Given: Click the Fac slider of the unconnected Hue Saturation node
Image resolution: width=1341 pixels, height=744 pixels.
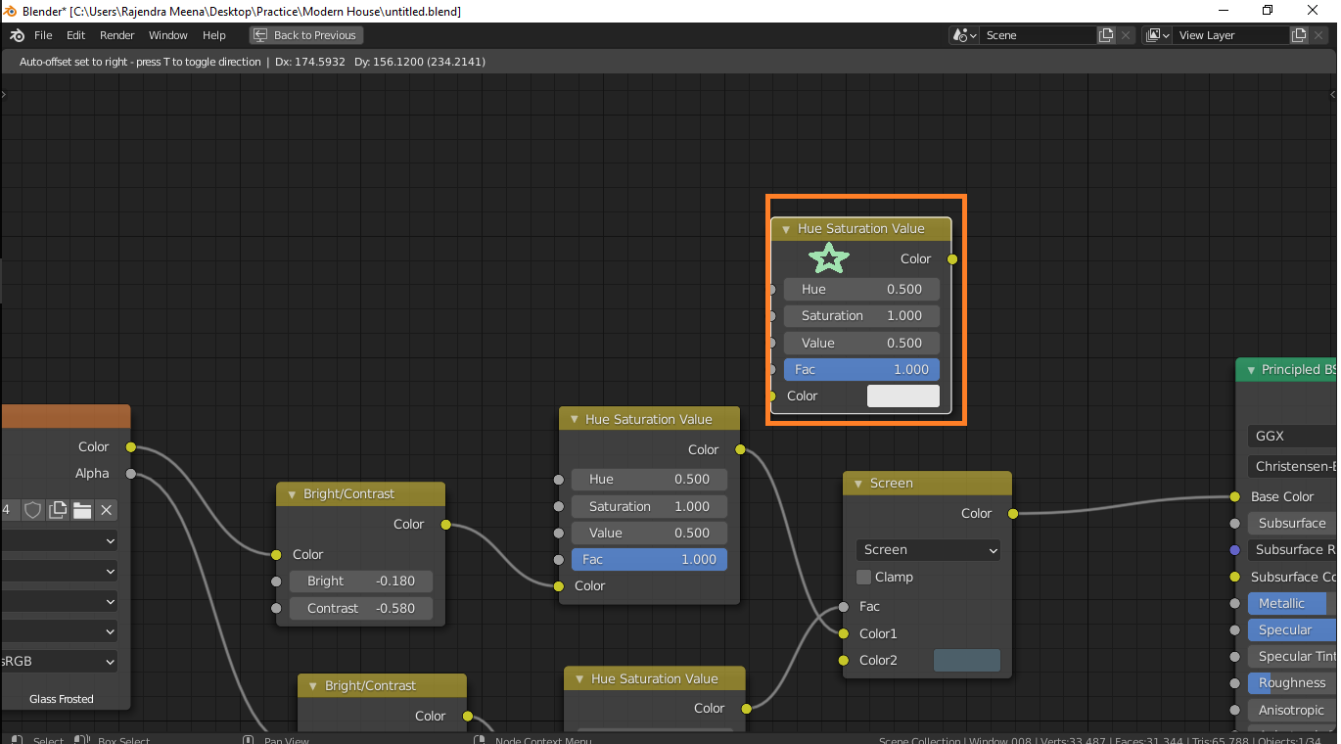Looking at the screenshot, I should point(861,369).
